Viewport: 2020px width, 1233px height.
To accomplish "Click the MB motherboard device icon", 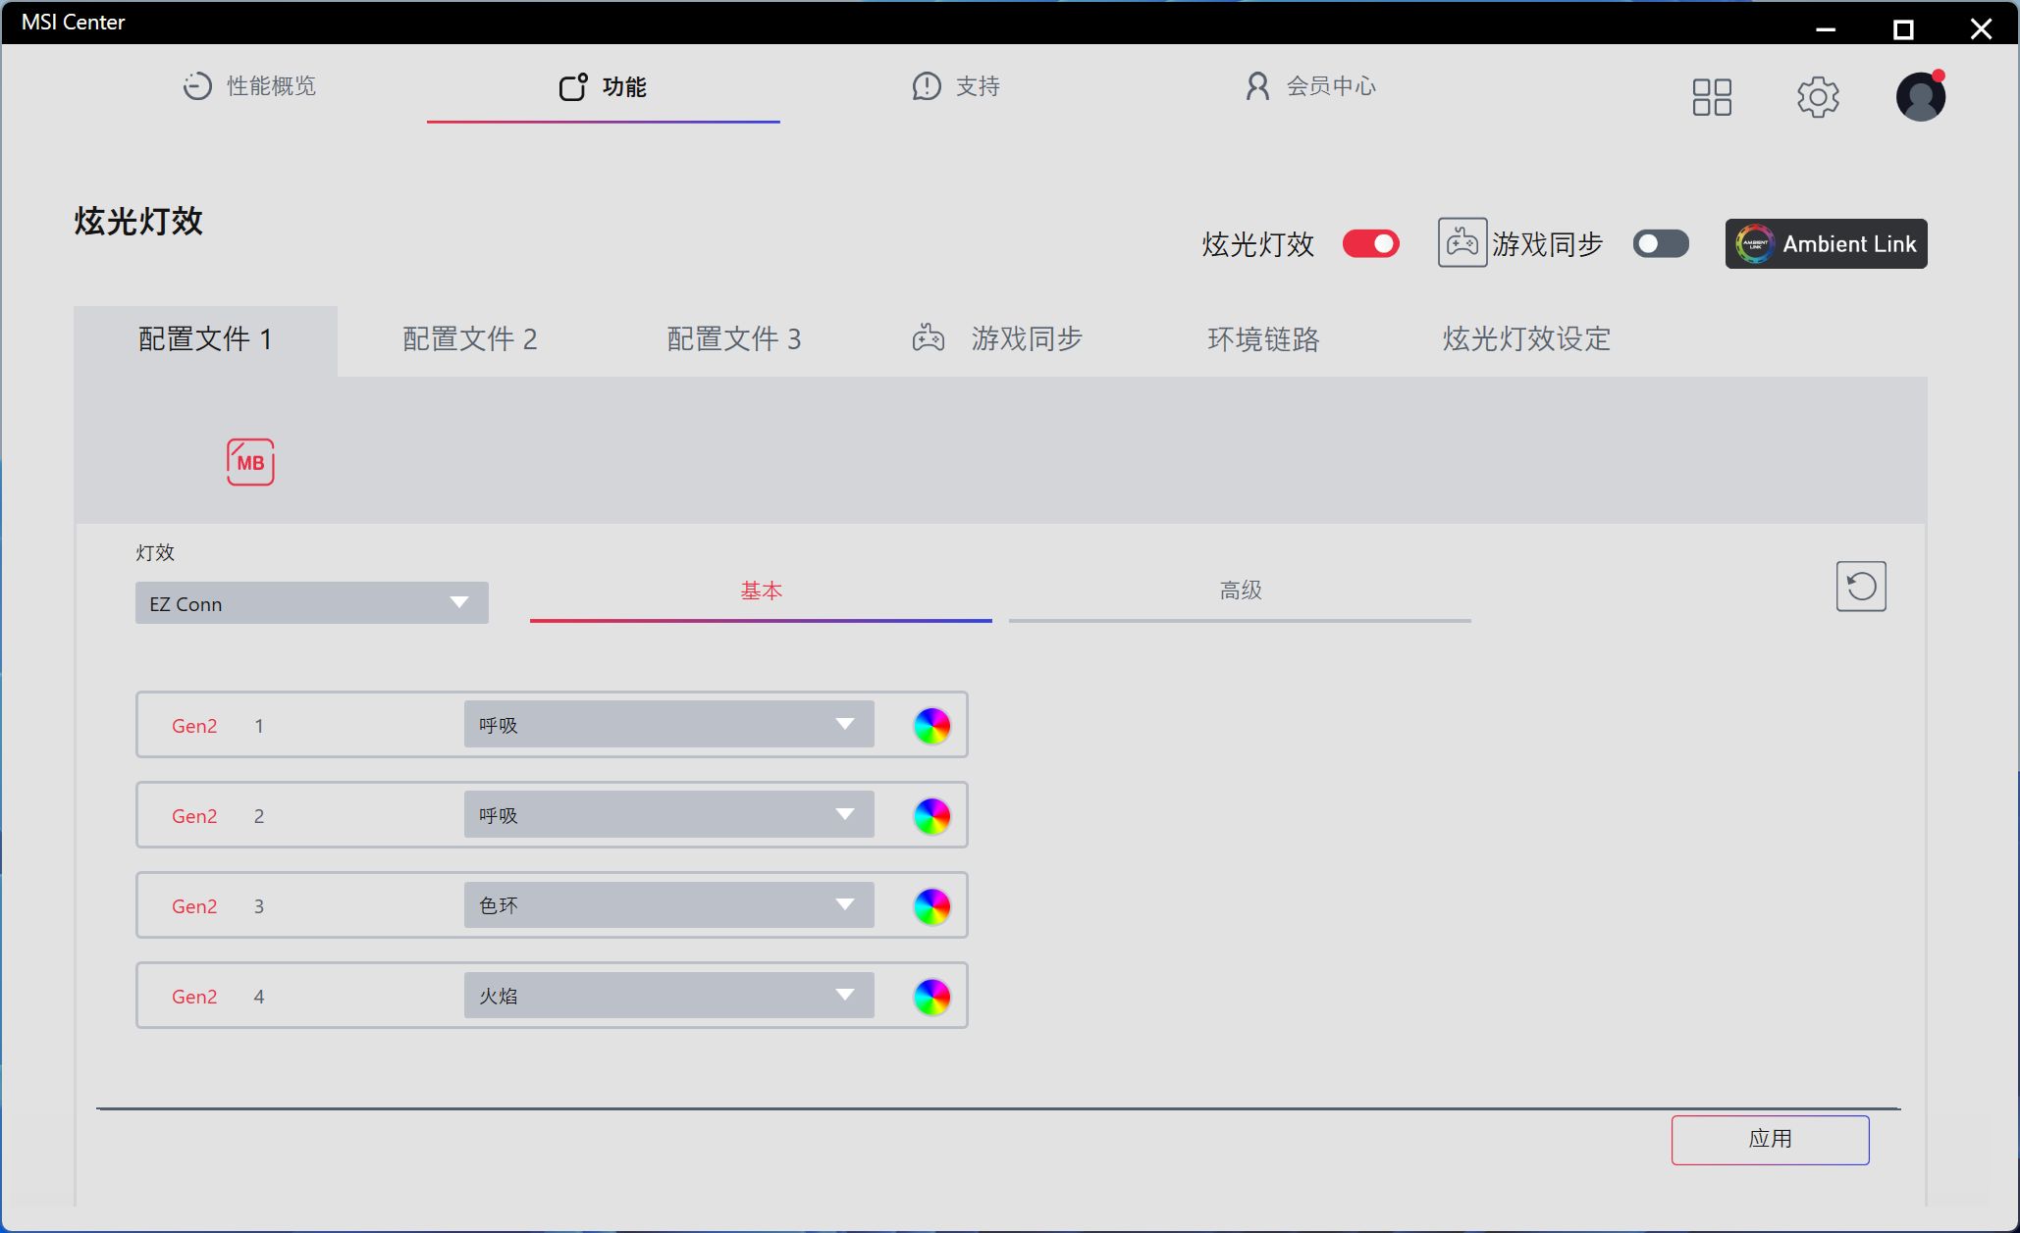I will point(250,462).
